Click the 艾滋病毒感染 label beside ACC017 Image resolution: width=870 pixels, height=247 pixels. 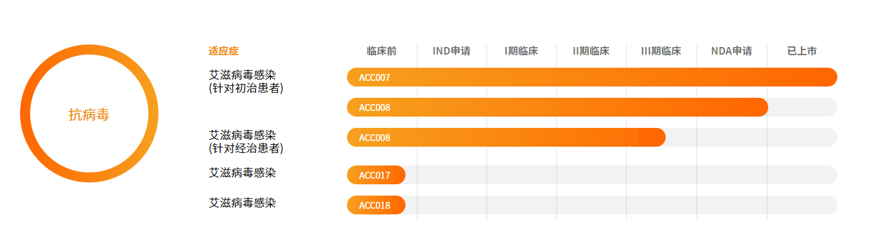coord(243,172)
